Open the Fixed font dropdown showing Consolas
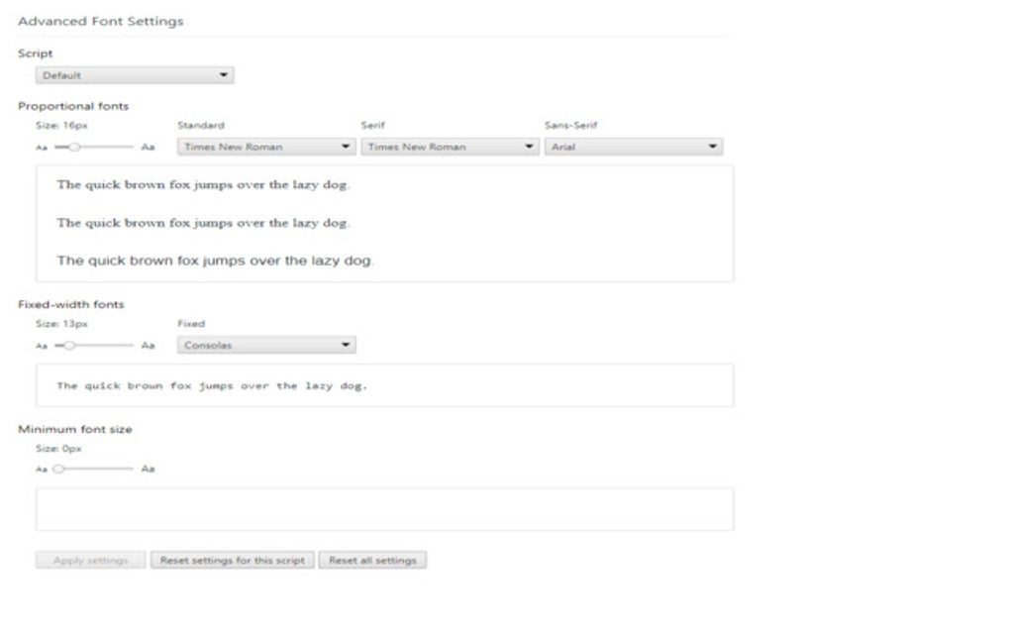1010x632 pixels. coord(265,344)
